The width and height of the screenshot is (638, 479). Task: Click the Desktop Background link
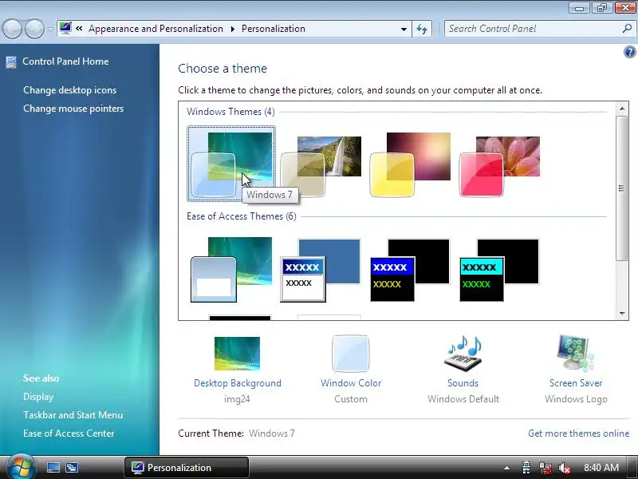click(238, 383)
